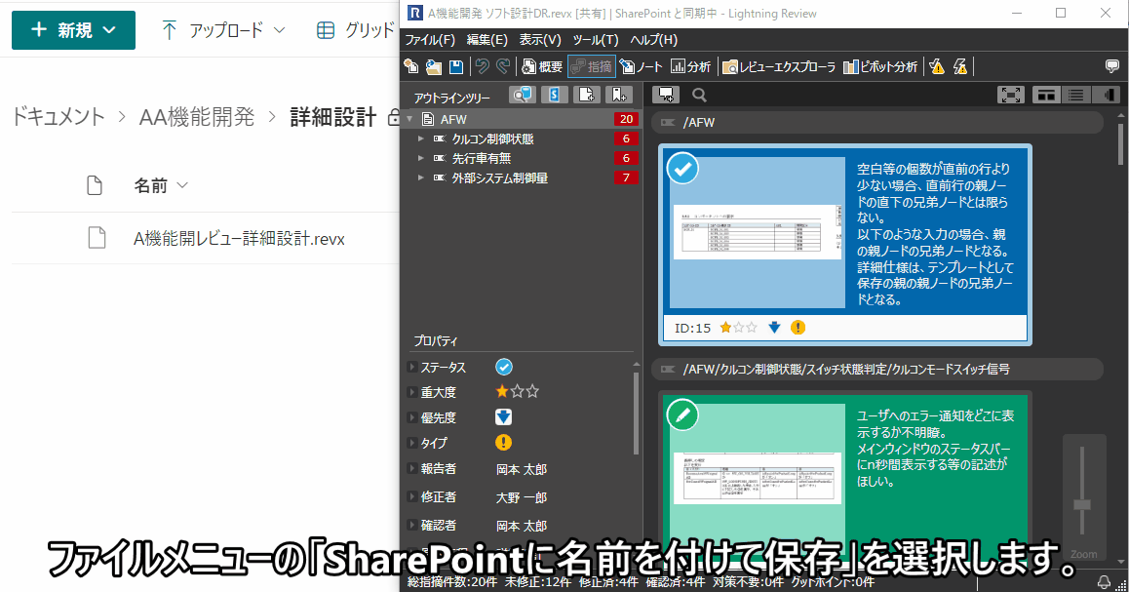This screenshot has width=1129, height=592.
Task: Expand the 優先度 property row
Action: 411,417
